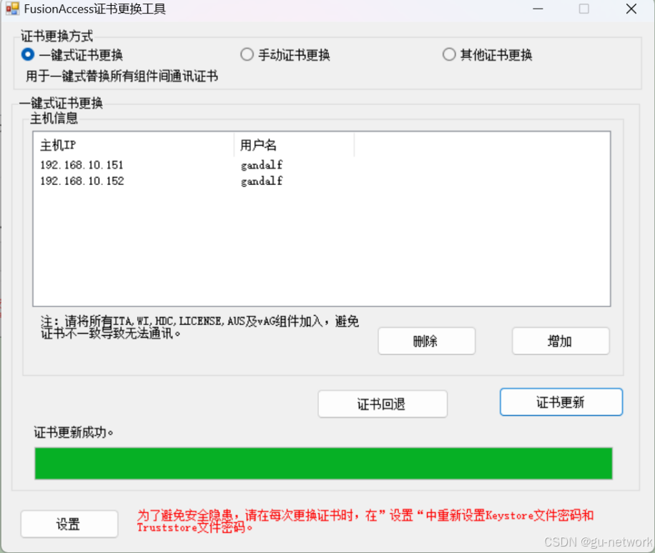Click the 用户名 column header

[294, 145]
